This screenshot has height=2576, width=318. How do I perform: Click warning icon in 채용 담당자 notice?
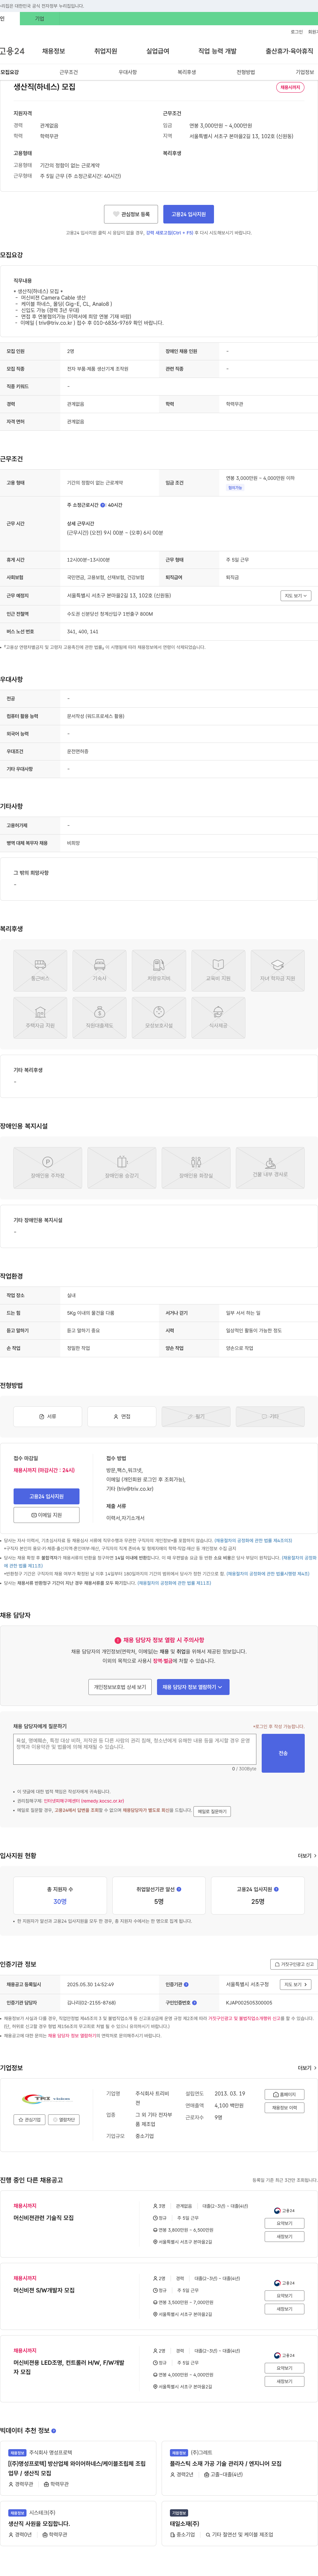(118, 1640)
